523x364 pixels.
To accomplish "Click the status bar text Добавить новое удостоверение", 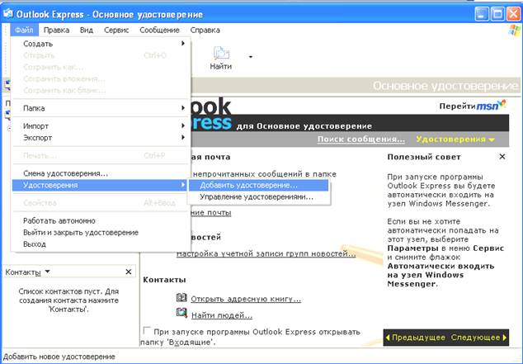I will [59, 357].
